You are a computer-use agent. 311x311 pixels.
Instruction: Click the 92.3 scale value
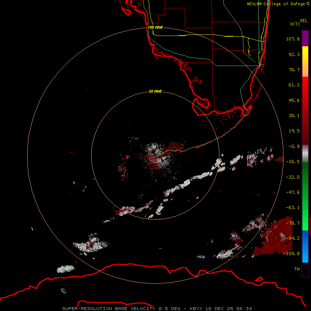(x=294, y=54)
